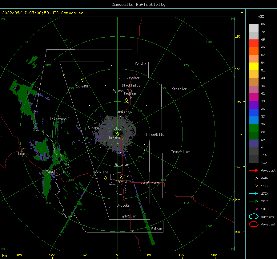The width and height of the screenshot is (277, 259).
Task: Click the yellow radar site marker at center
Action: 118,134
